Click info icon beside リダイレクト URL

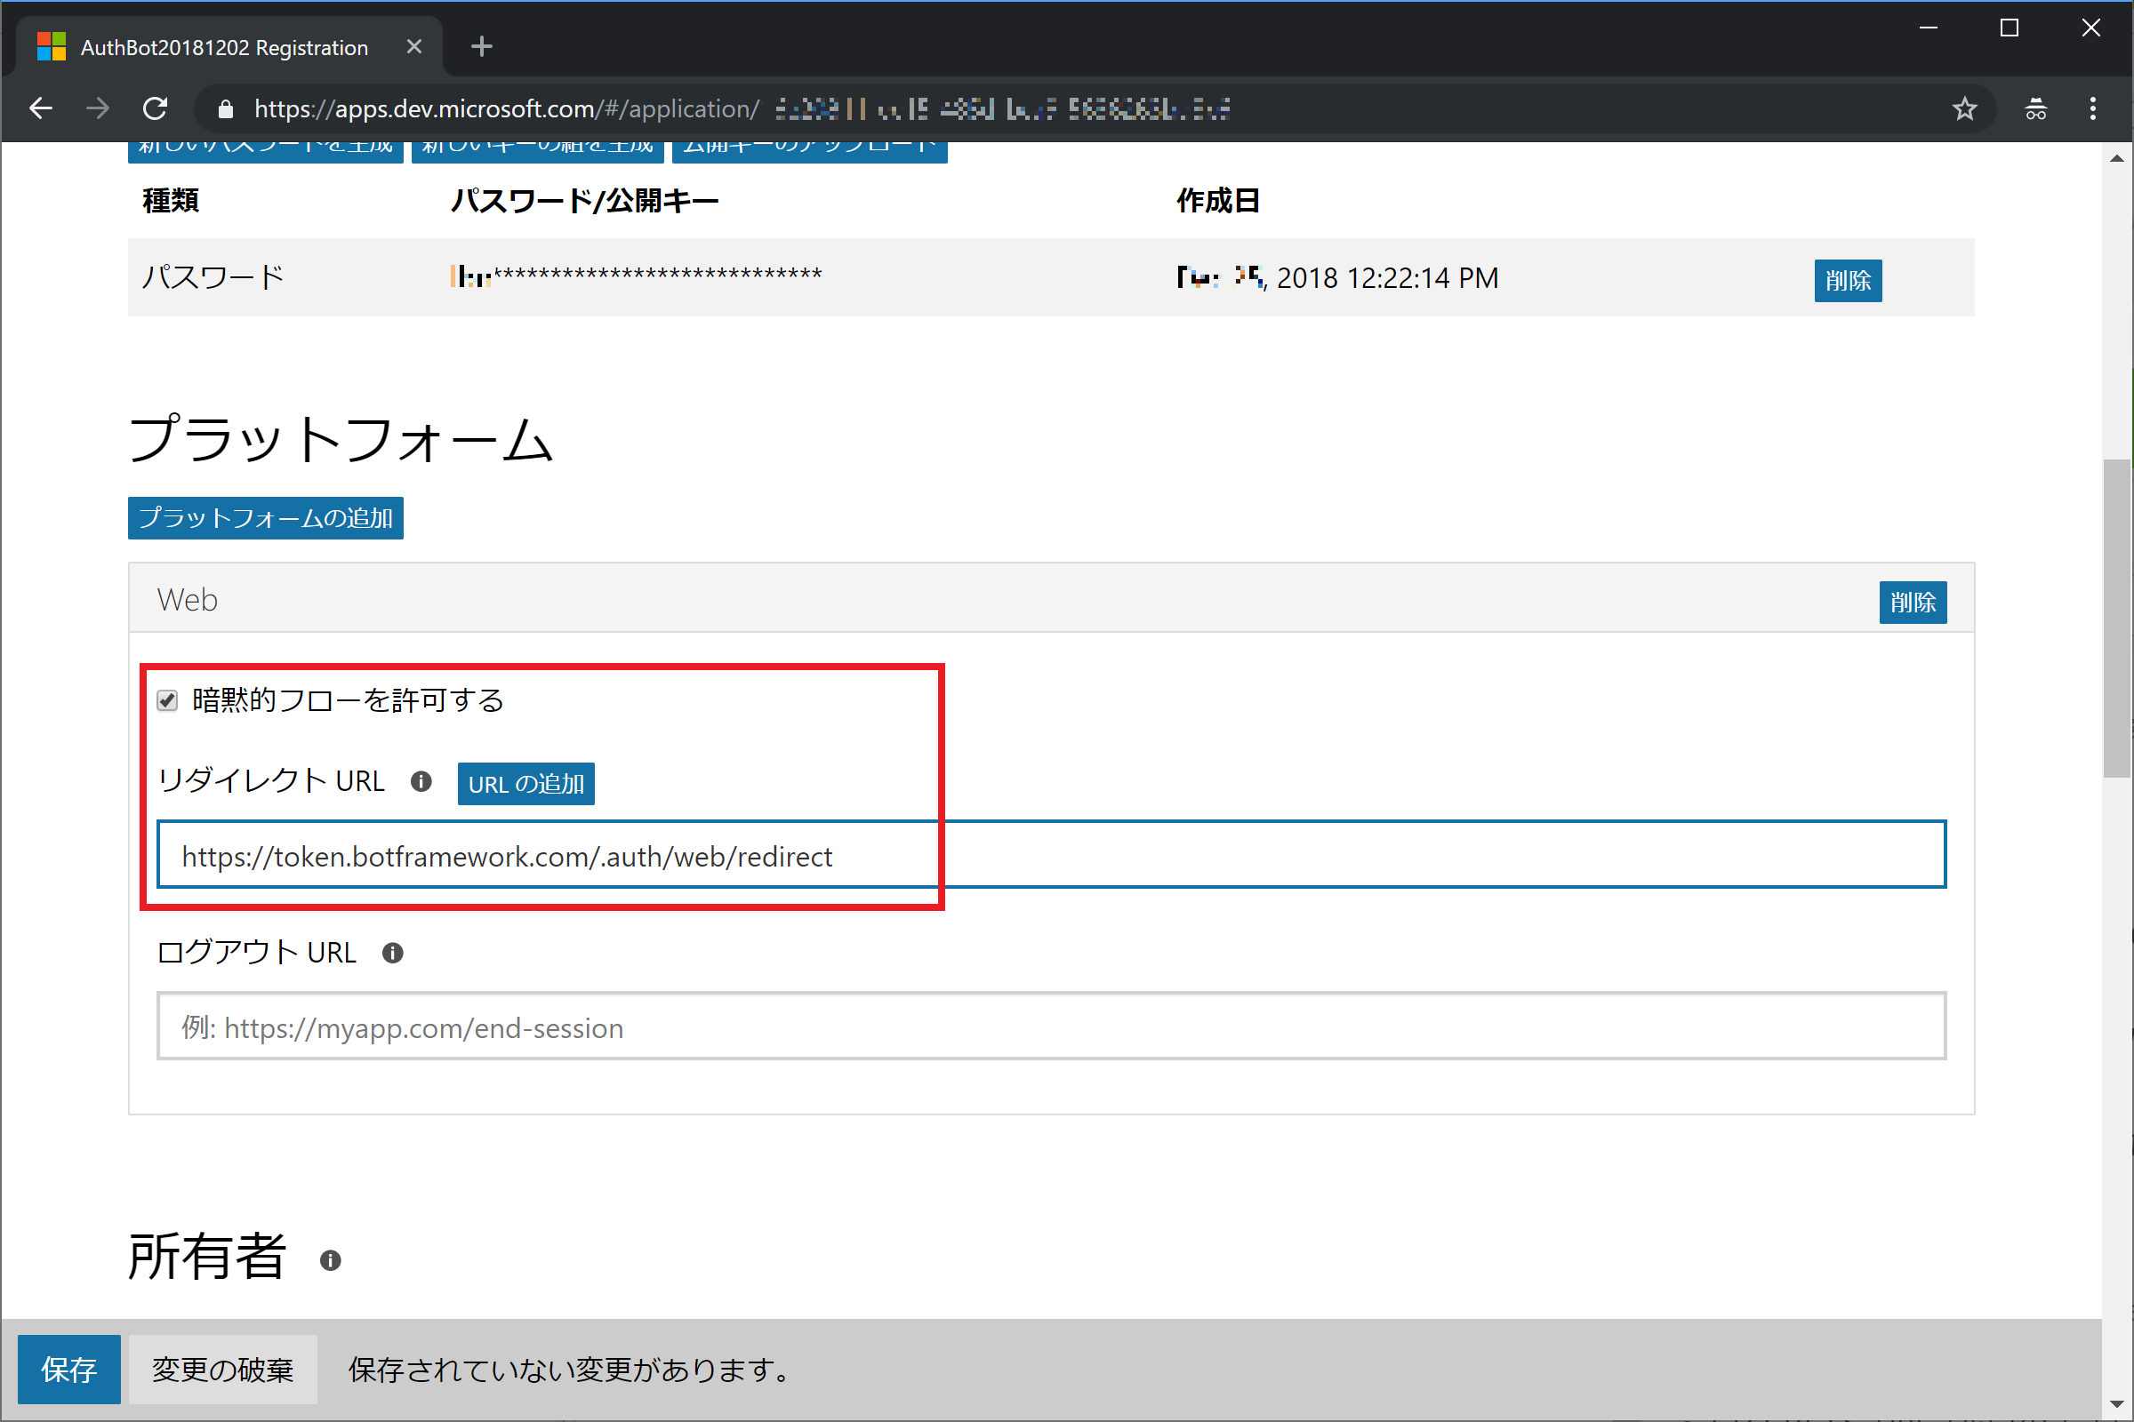pos(421,782)
